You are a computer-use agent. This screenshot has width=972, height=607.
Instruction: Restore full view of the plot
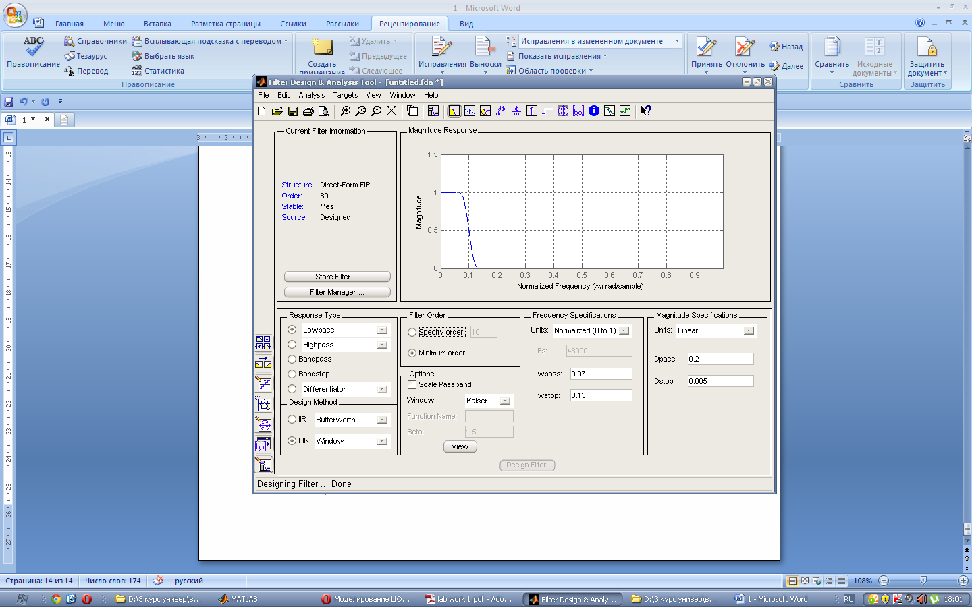(391, 111)
